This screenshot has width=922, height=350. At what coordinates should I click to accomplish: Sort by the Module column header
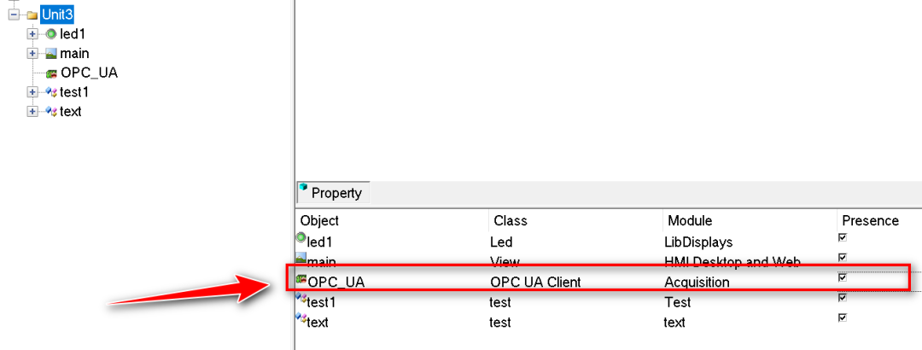click(690, 220)
